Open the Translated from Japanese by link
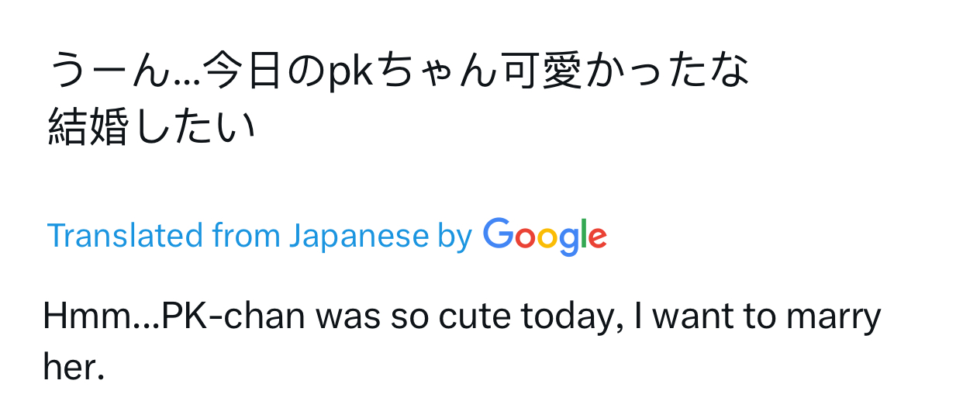The image size is (963, 415). point(260,236)
